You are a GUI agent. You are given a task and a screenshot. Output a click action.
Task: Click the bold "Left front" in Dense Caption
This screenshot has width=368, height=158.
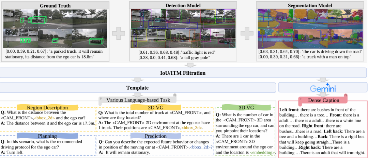[x=289, y=110]
